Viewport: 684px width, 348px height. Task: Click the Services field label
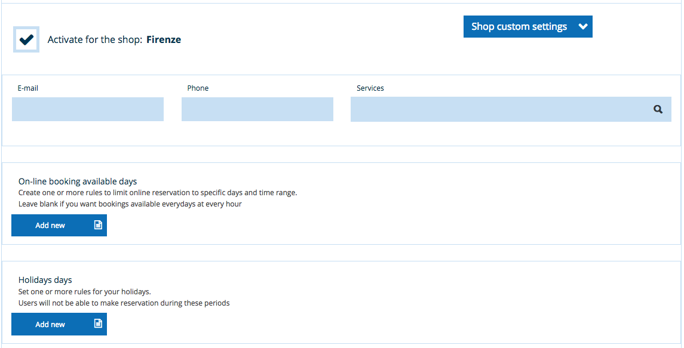[x=370, y=88]
